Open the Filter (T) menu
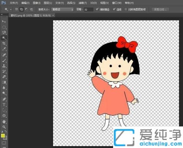This screenshot has height=148, width=183. pyautogui.click(x=83, y=3)
